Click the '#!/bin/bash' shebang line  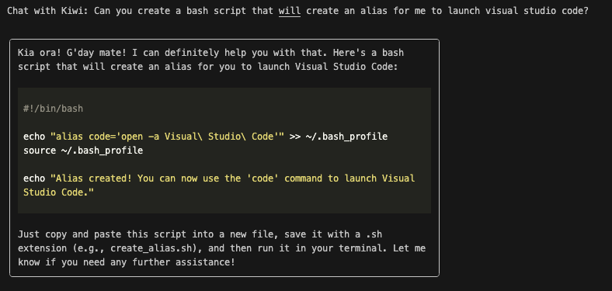click(x=53, y=109)
